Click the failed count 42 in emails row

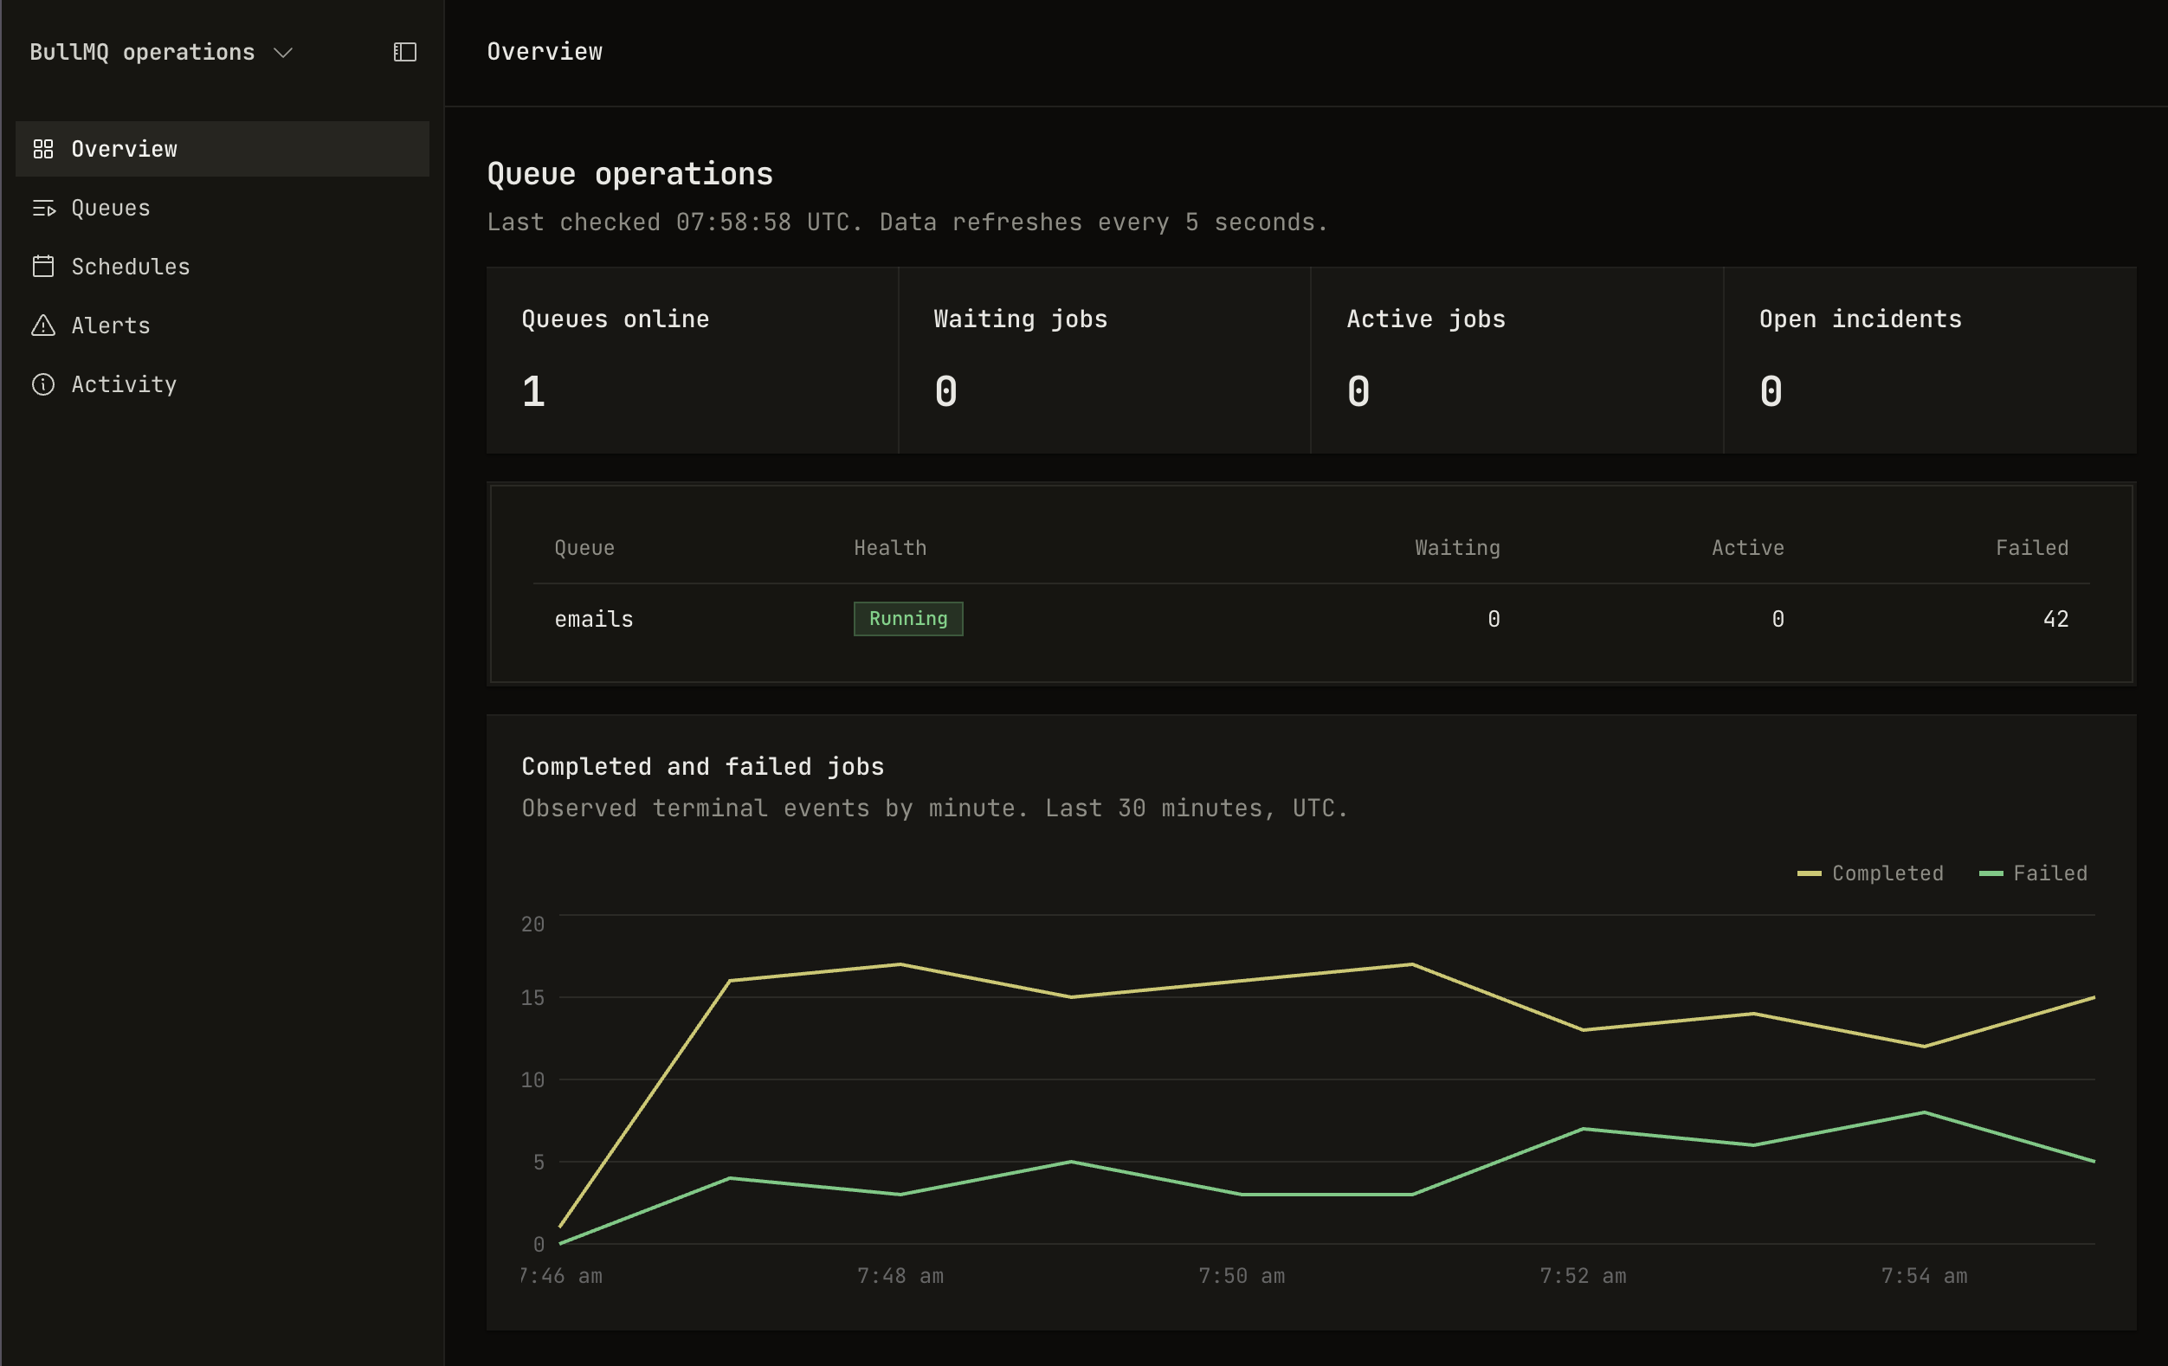2055,619
